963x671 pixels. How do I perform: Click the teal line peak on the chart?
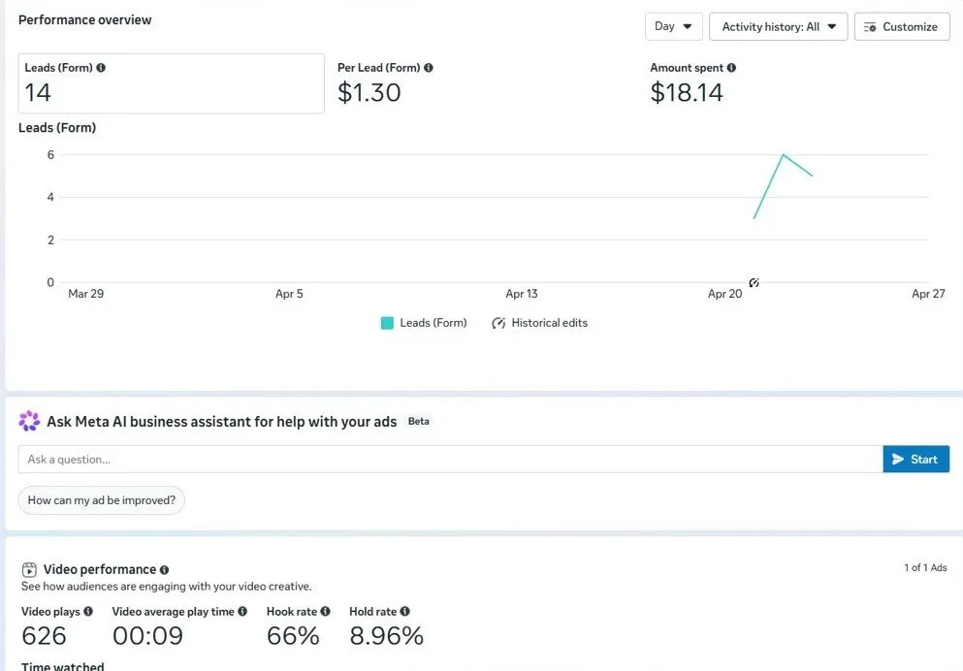[783, 155]
